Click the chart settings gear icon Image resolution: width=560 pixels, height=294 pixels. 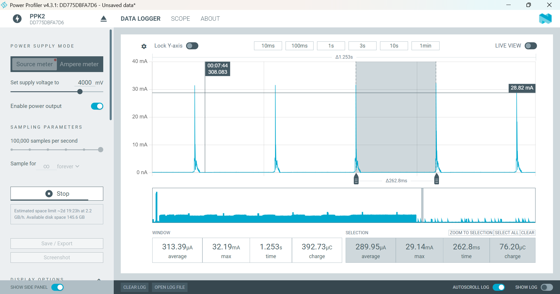(x=144, y=46)
